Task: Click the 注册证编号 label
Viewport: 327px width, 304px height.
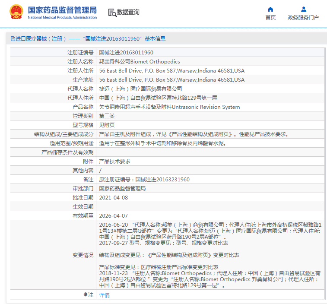Action: [x=80, y=53]
